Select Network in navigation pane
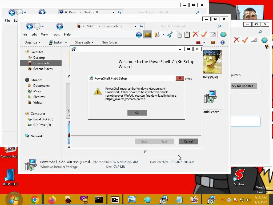Image resolution: width=273 pixels, height=205 pixels. (37, 136)
